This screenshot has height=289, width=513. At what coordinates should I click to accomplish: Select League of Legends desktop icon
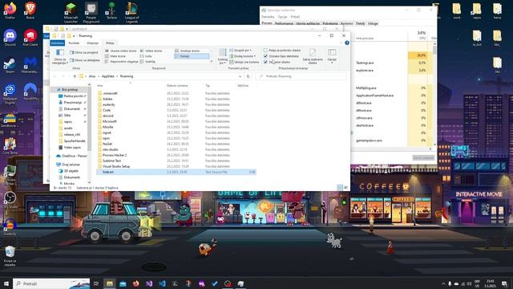click(131, 13)
